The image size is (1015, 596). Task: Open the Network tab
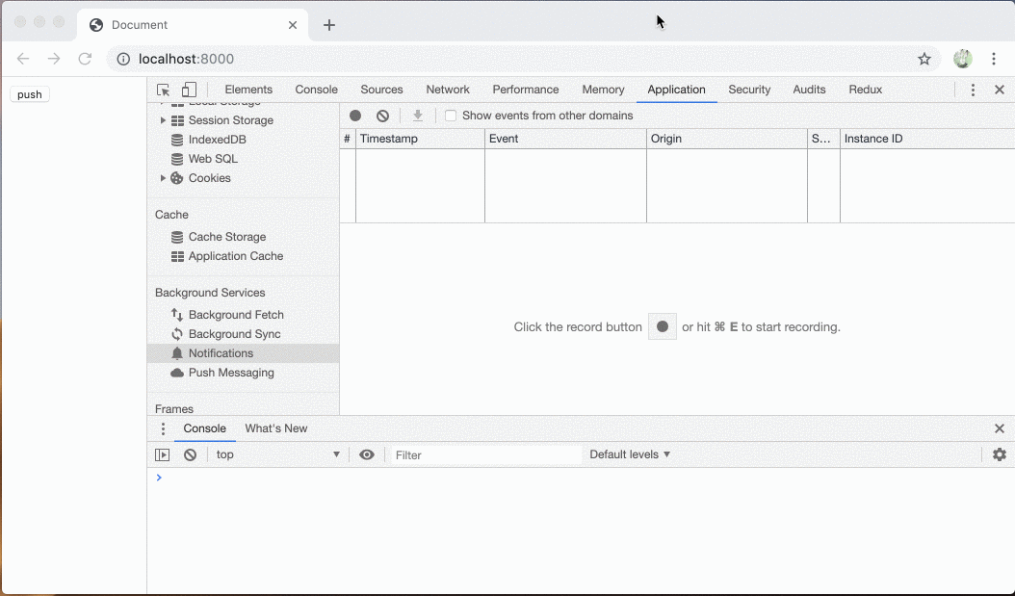pos(448,90)
